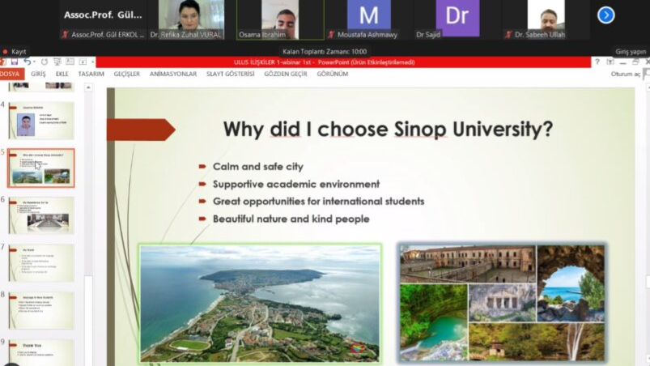The height and width of the screenshot is (366, 650).
Task: Select Osama Ibrahim video tile
Action: coord(280,20)
